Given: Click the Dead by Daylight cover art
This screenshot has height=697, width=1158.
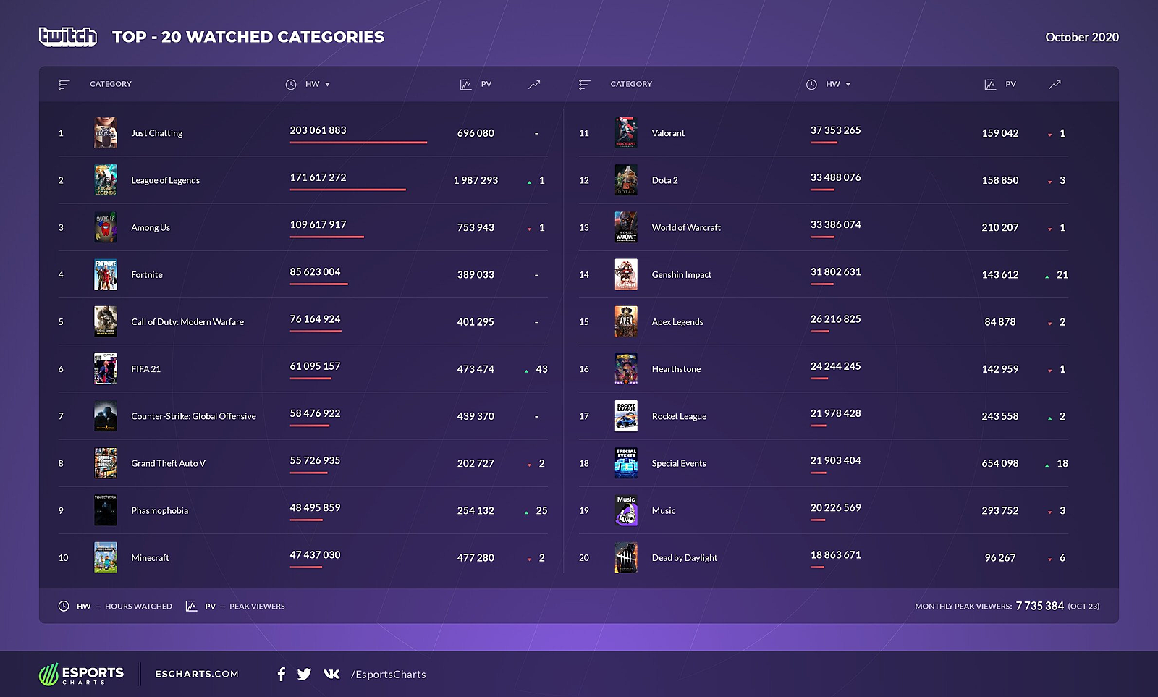Looking at the screenshot, I should [626, 557].
